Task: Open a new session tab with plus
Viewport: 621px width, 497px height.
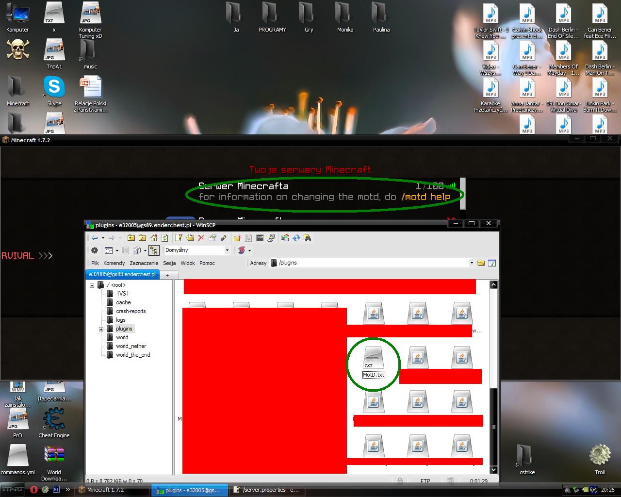Action: tap(167, 275)
